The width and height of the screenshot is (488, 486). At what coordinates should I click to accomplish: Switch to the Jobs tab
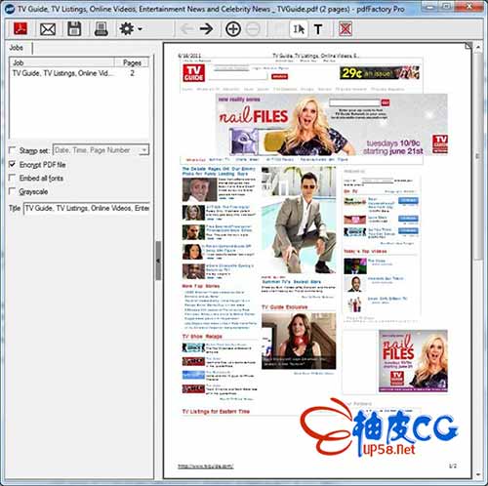tap(16, 48)
